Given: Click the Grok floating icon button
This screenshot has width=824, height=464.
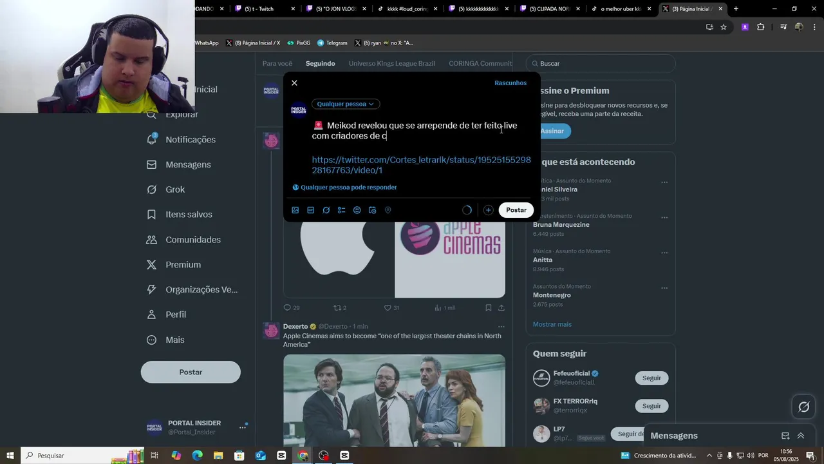Looking at the screenshot, I should [x=804, y=407].
